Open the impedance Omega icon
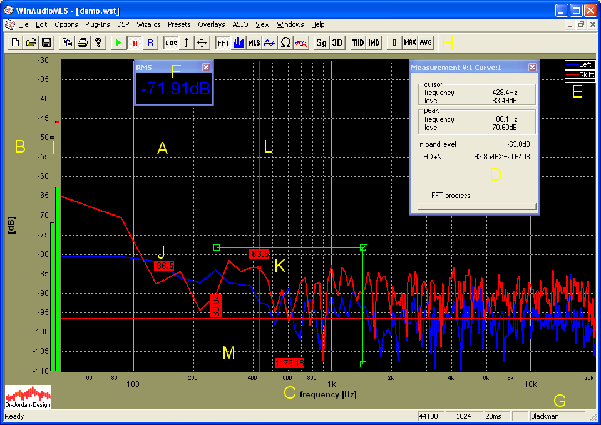This screenshot has height=425, width=601. (x=285, y=42)
